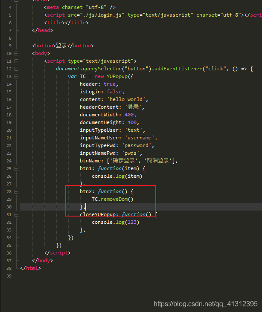Click the inputTypeUser: 'text' line
Viewport: 262px width, 312px height.
click(112, 130)
